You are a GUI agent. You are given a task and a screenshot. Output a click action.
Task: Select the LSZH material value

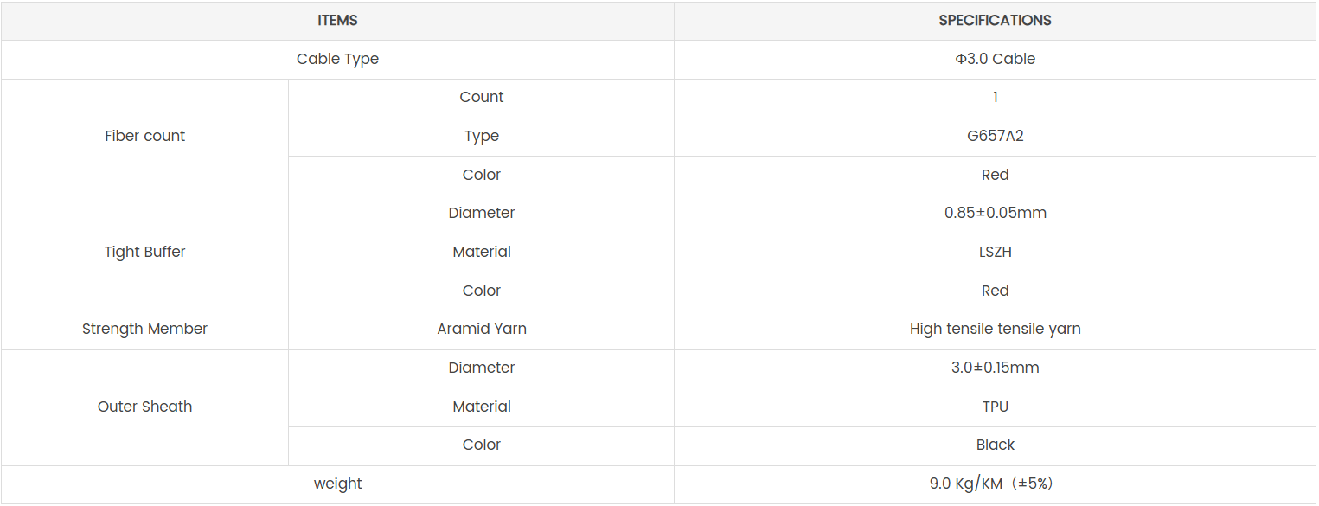coord(995,253)
